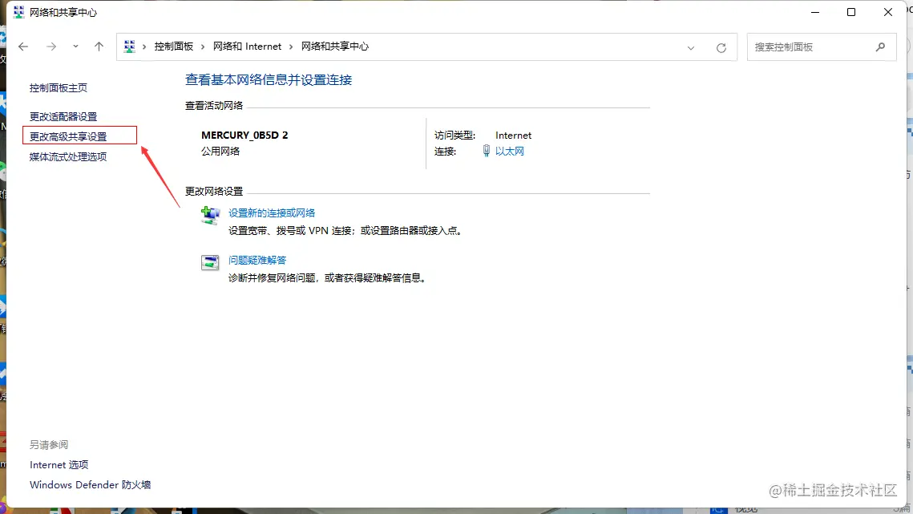Select 控制面板 in the breadcrumb

(x=173, y=47)
